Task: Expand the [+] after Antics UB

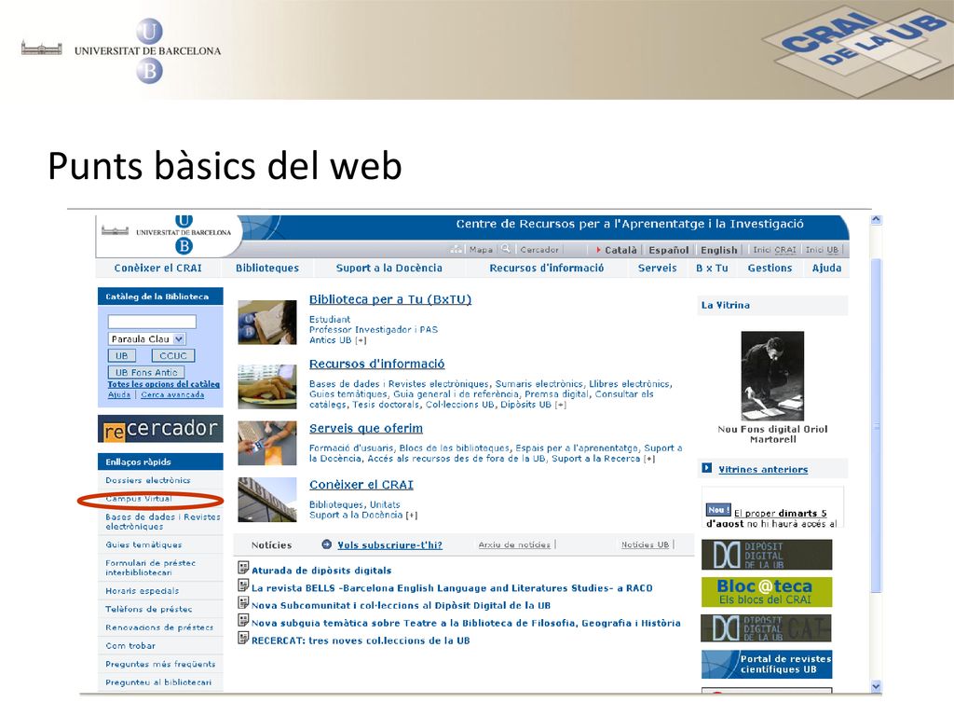Action: click(361, 340)
